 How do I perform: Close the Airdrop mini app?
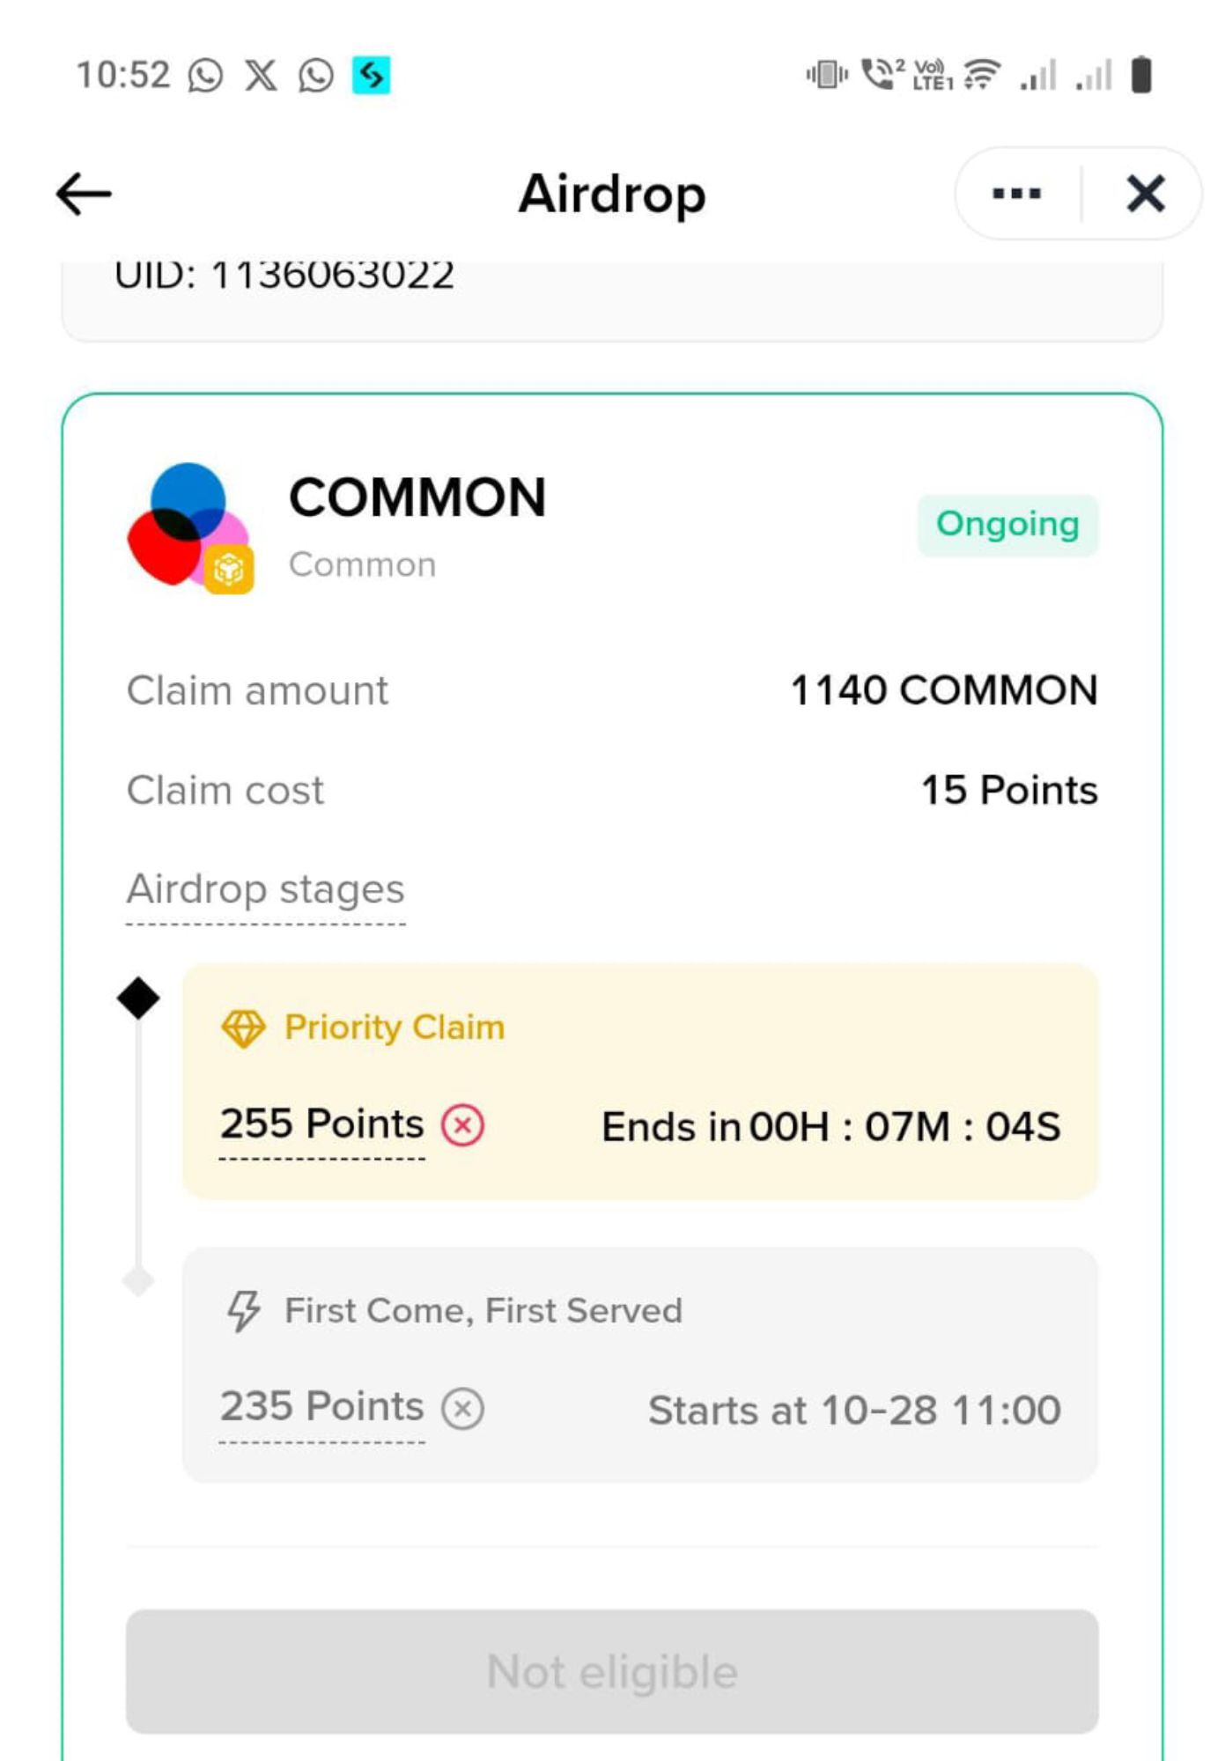[x=1145, y=194]
